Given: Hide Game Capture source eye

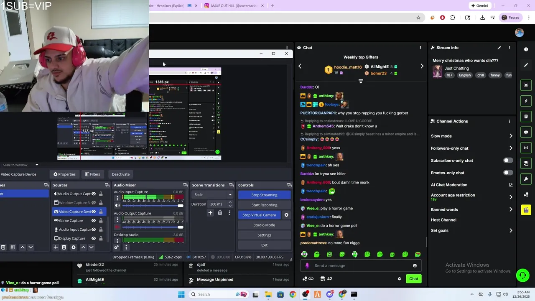Looking at the screenshot, I should (94, 221).
